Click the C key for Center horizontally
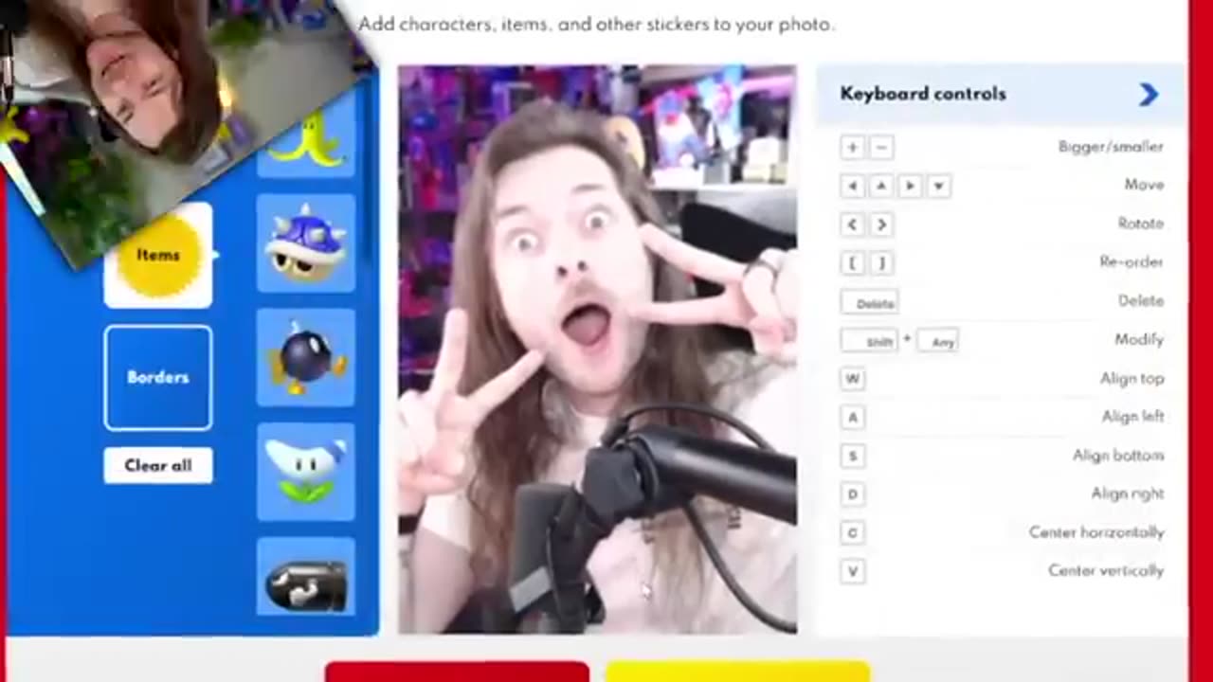This screenshot has width=1213, height=682. point(852,532)
